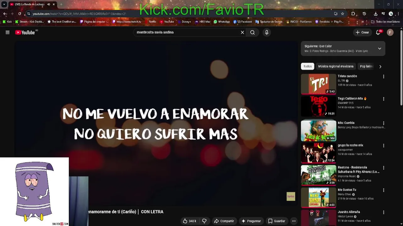Open options for Triste canción video
Viewport: 403px width, 226px height.
(x=384, y=77)
